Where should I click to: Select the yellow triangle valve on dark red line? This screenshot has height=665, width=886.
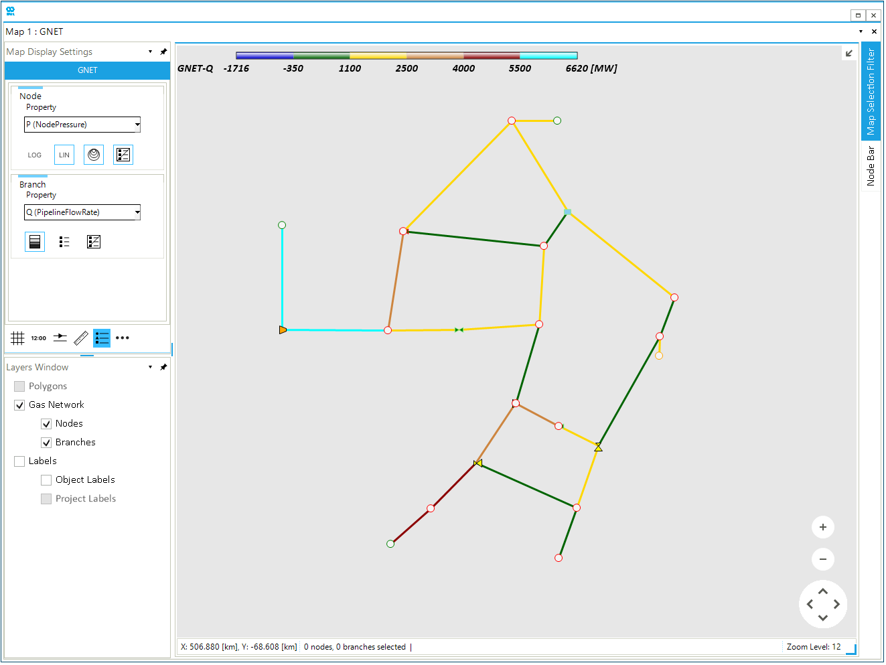pyautogui.click(x=477, y=463)
